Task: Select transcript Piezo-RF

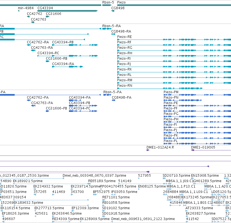Action: click(124, 42)
